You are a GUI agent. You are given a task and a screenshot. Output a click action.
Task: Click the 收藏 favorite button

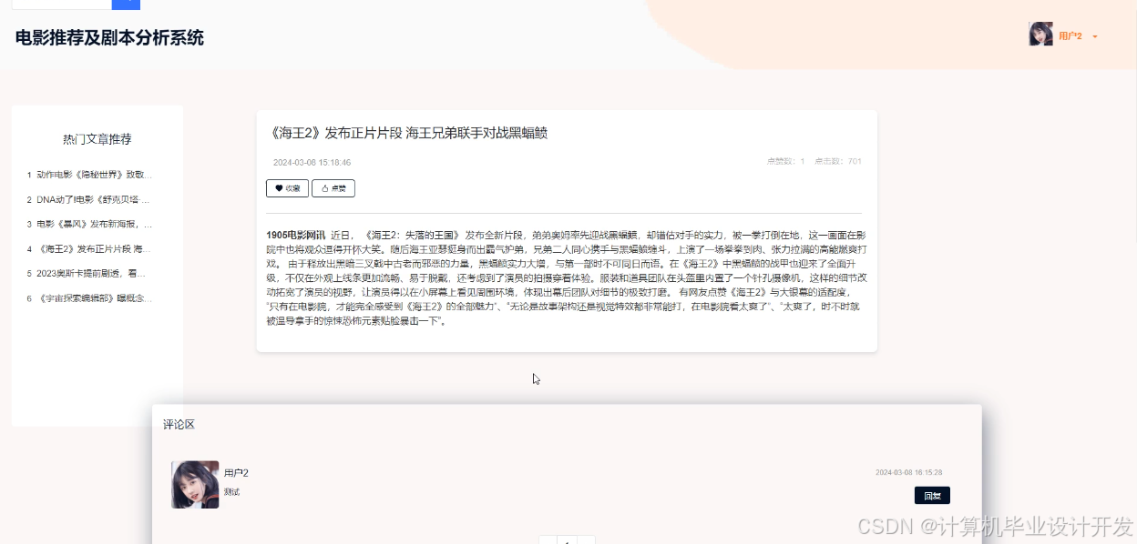pos(287,188)
